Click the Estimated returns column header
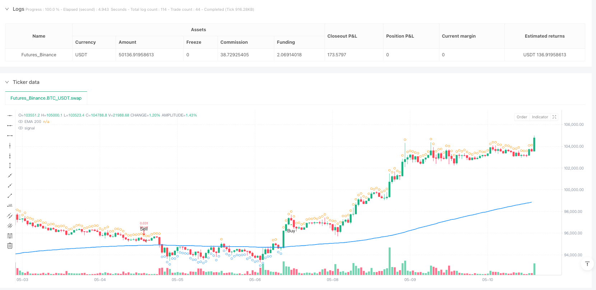The width and height of the screenshot is (596, 290). (x=544, y=36)
